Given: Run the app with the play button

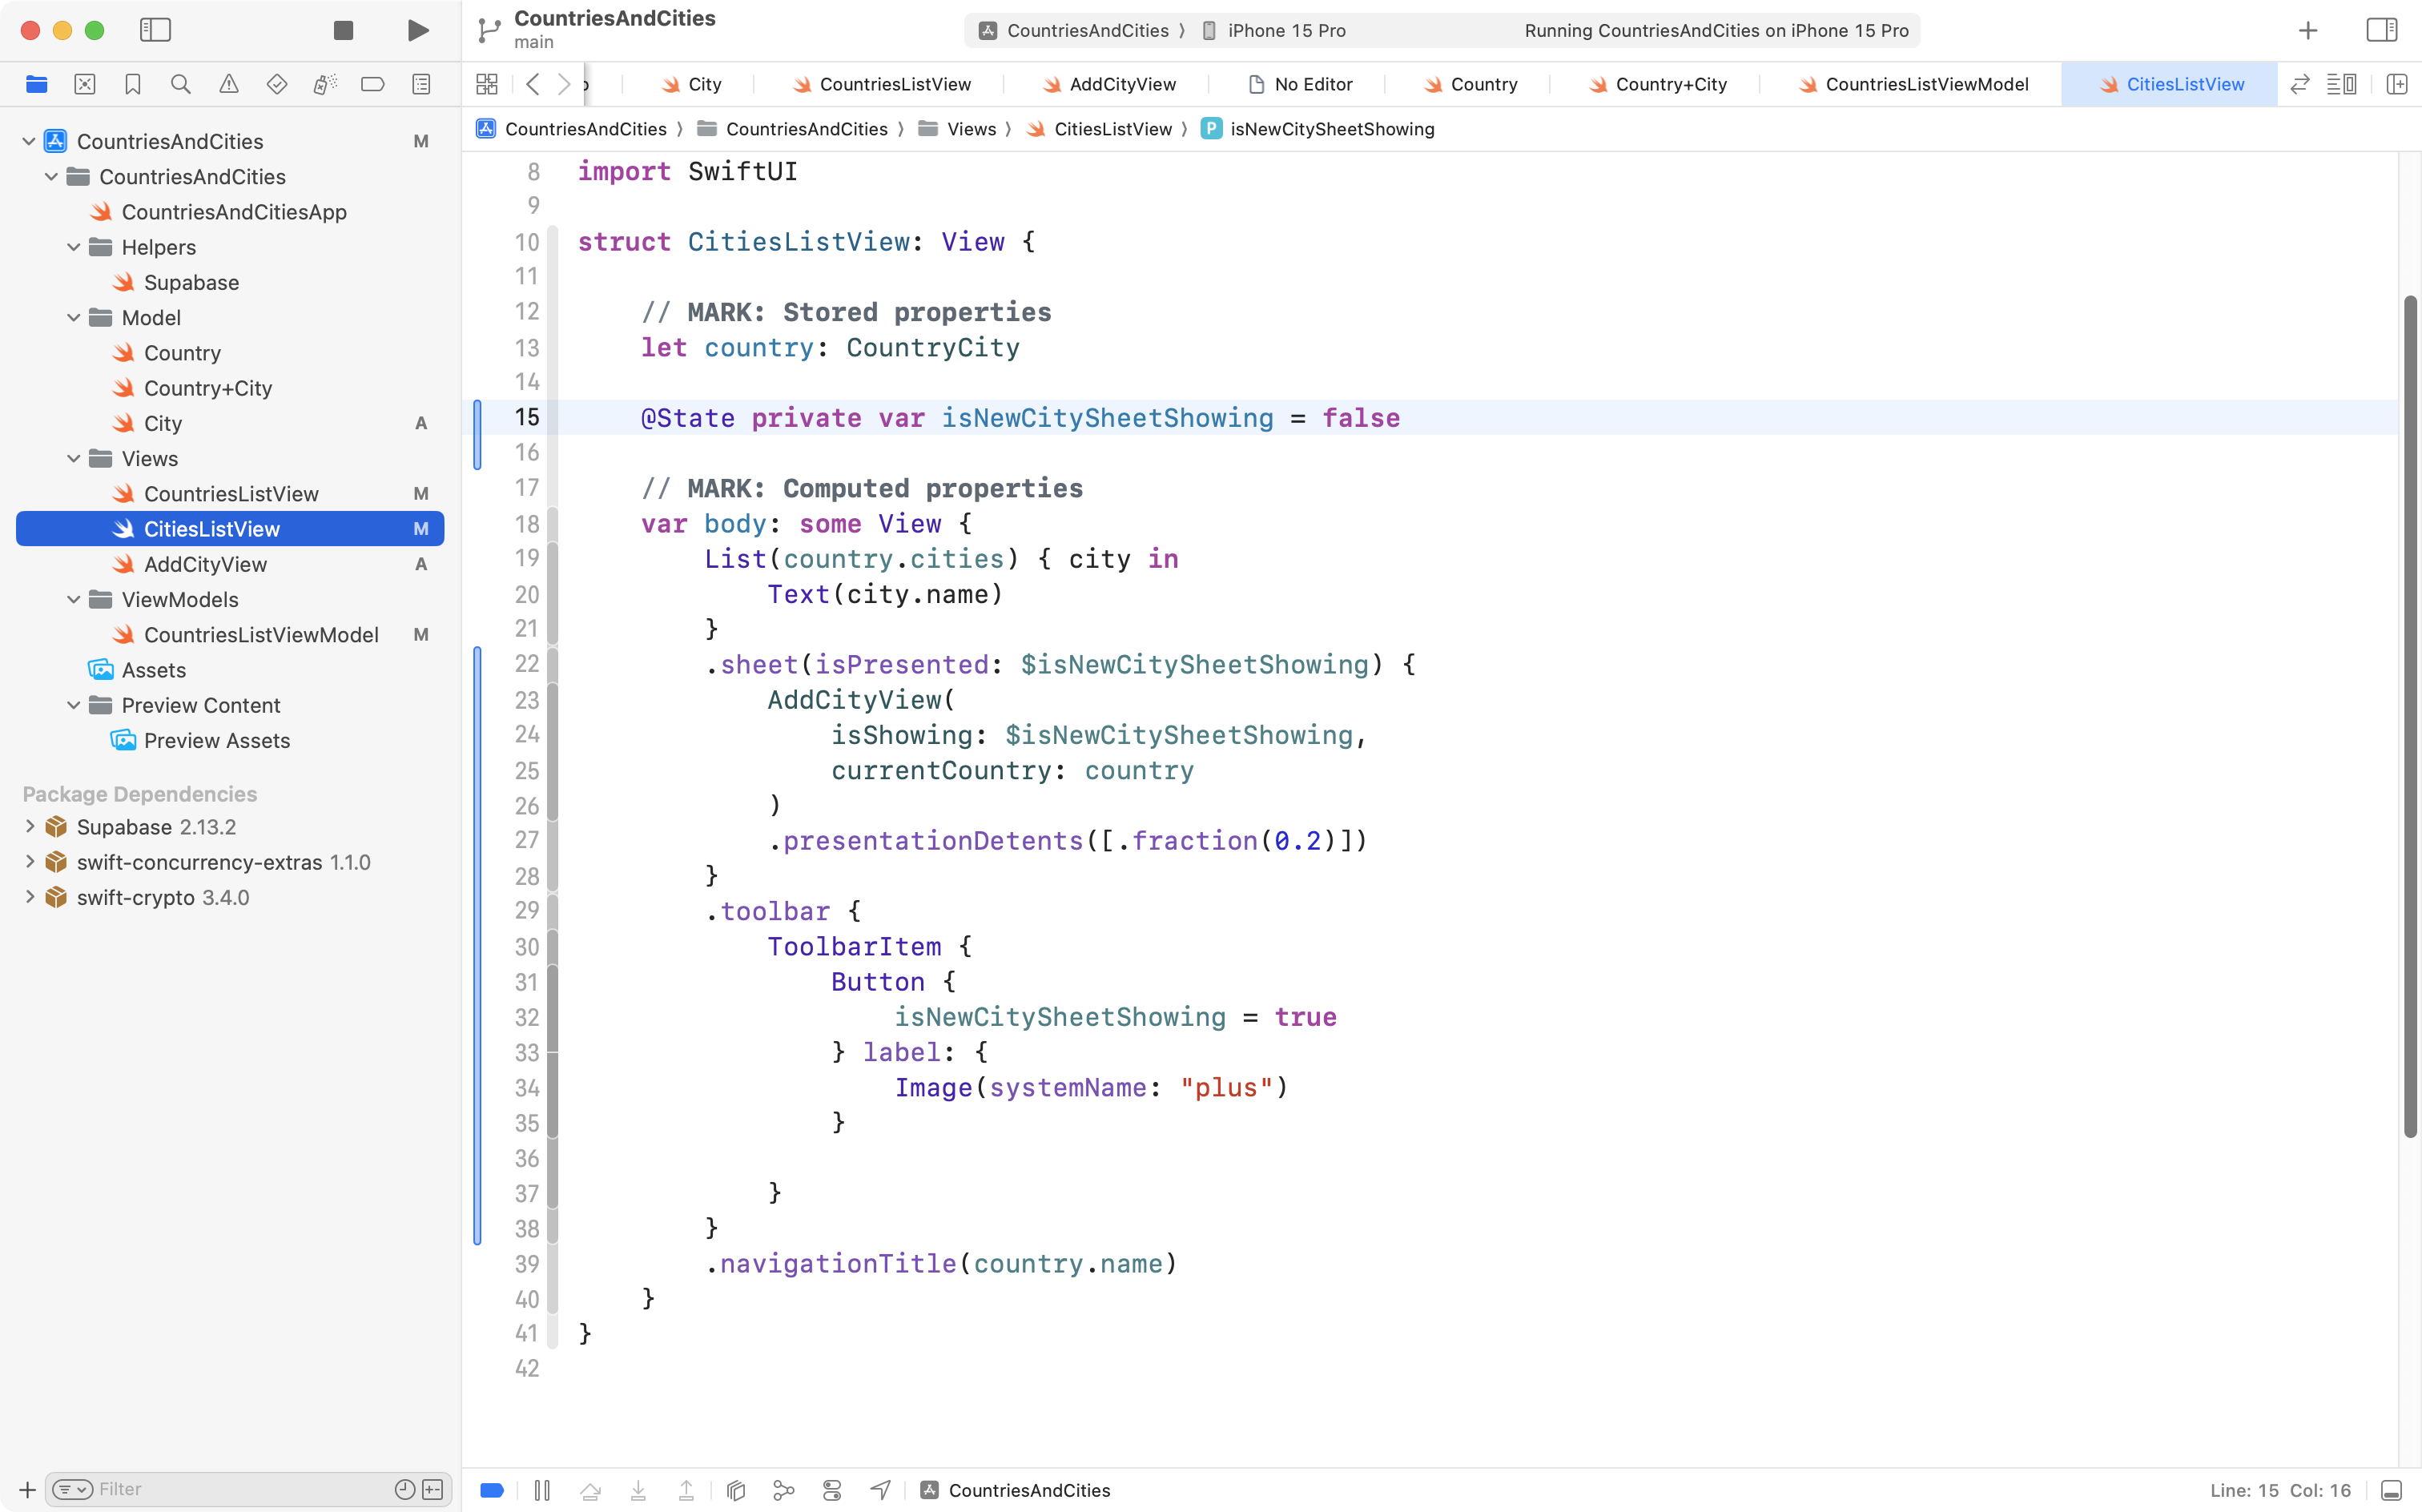Looking at the screenshot, I should [417, 30].
